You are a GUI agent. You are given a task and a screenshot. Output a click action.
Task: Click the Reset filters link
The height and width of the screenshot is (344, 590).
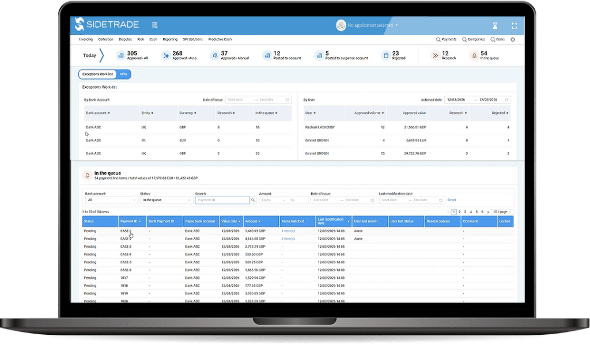click(452, 200)
